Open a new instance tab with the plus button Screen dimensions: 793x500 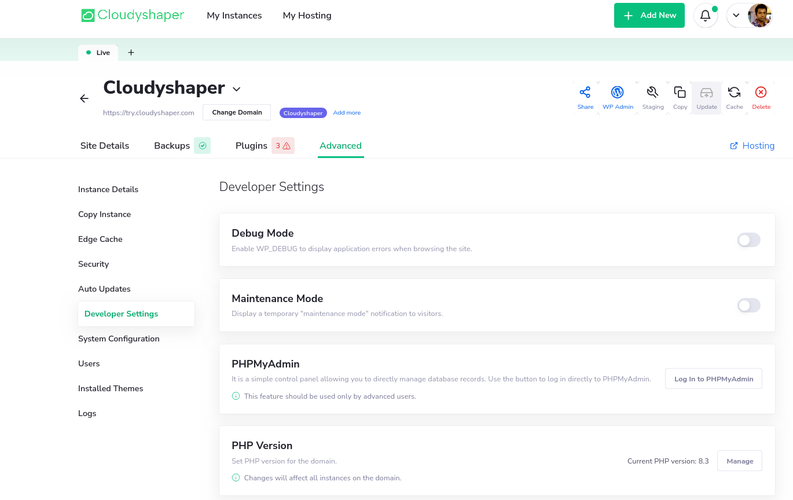[x=131, y=52]
